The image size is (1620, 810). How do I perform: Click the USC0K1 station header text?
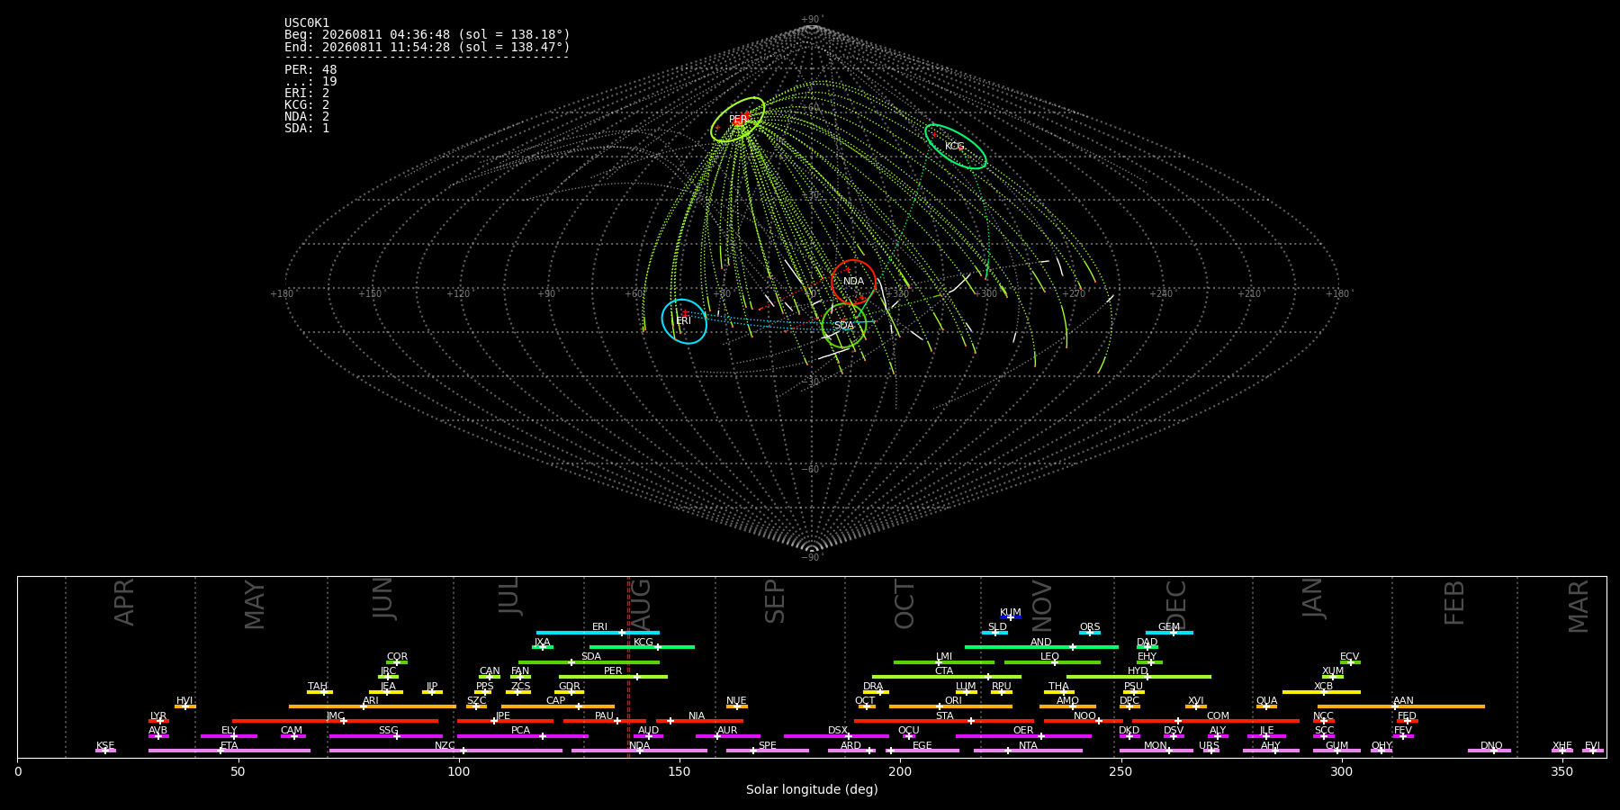click(307, 22)
